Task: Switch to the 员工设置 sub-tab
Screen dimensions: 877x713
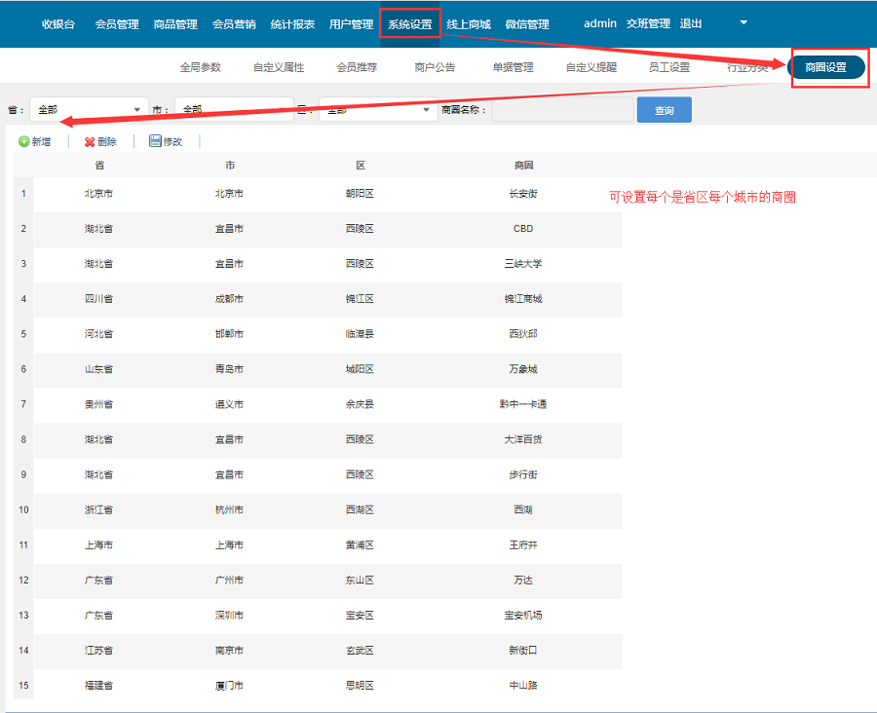Action: tap(669, 67)
